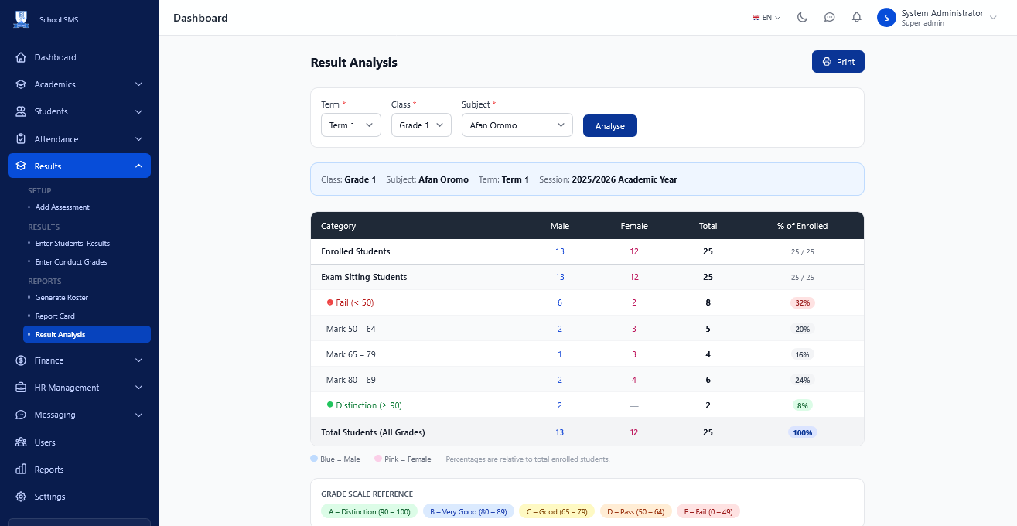Click the 100% total percentage badge

(x=803, y=432)
